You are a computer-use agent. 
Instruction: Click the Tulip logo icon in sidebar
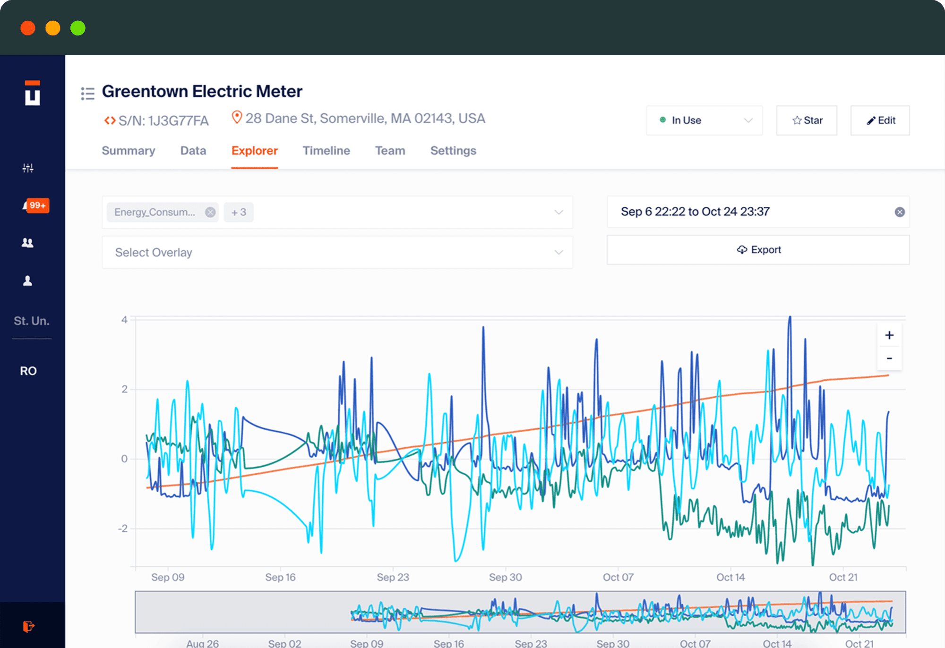[33, 93]
